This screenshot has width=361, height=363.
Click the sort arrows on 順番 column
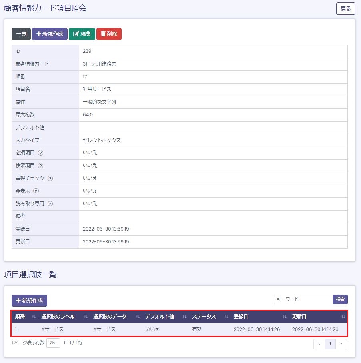tap(34, 317)
